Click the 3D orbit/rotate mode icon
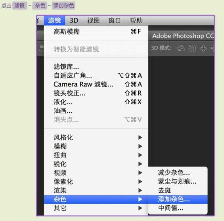This screenshot has width=224, height=221. (181, 48)
